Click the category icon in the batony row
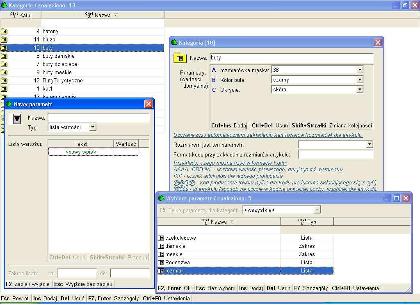 pos(4,32)
